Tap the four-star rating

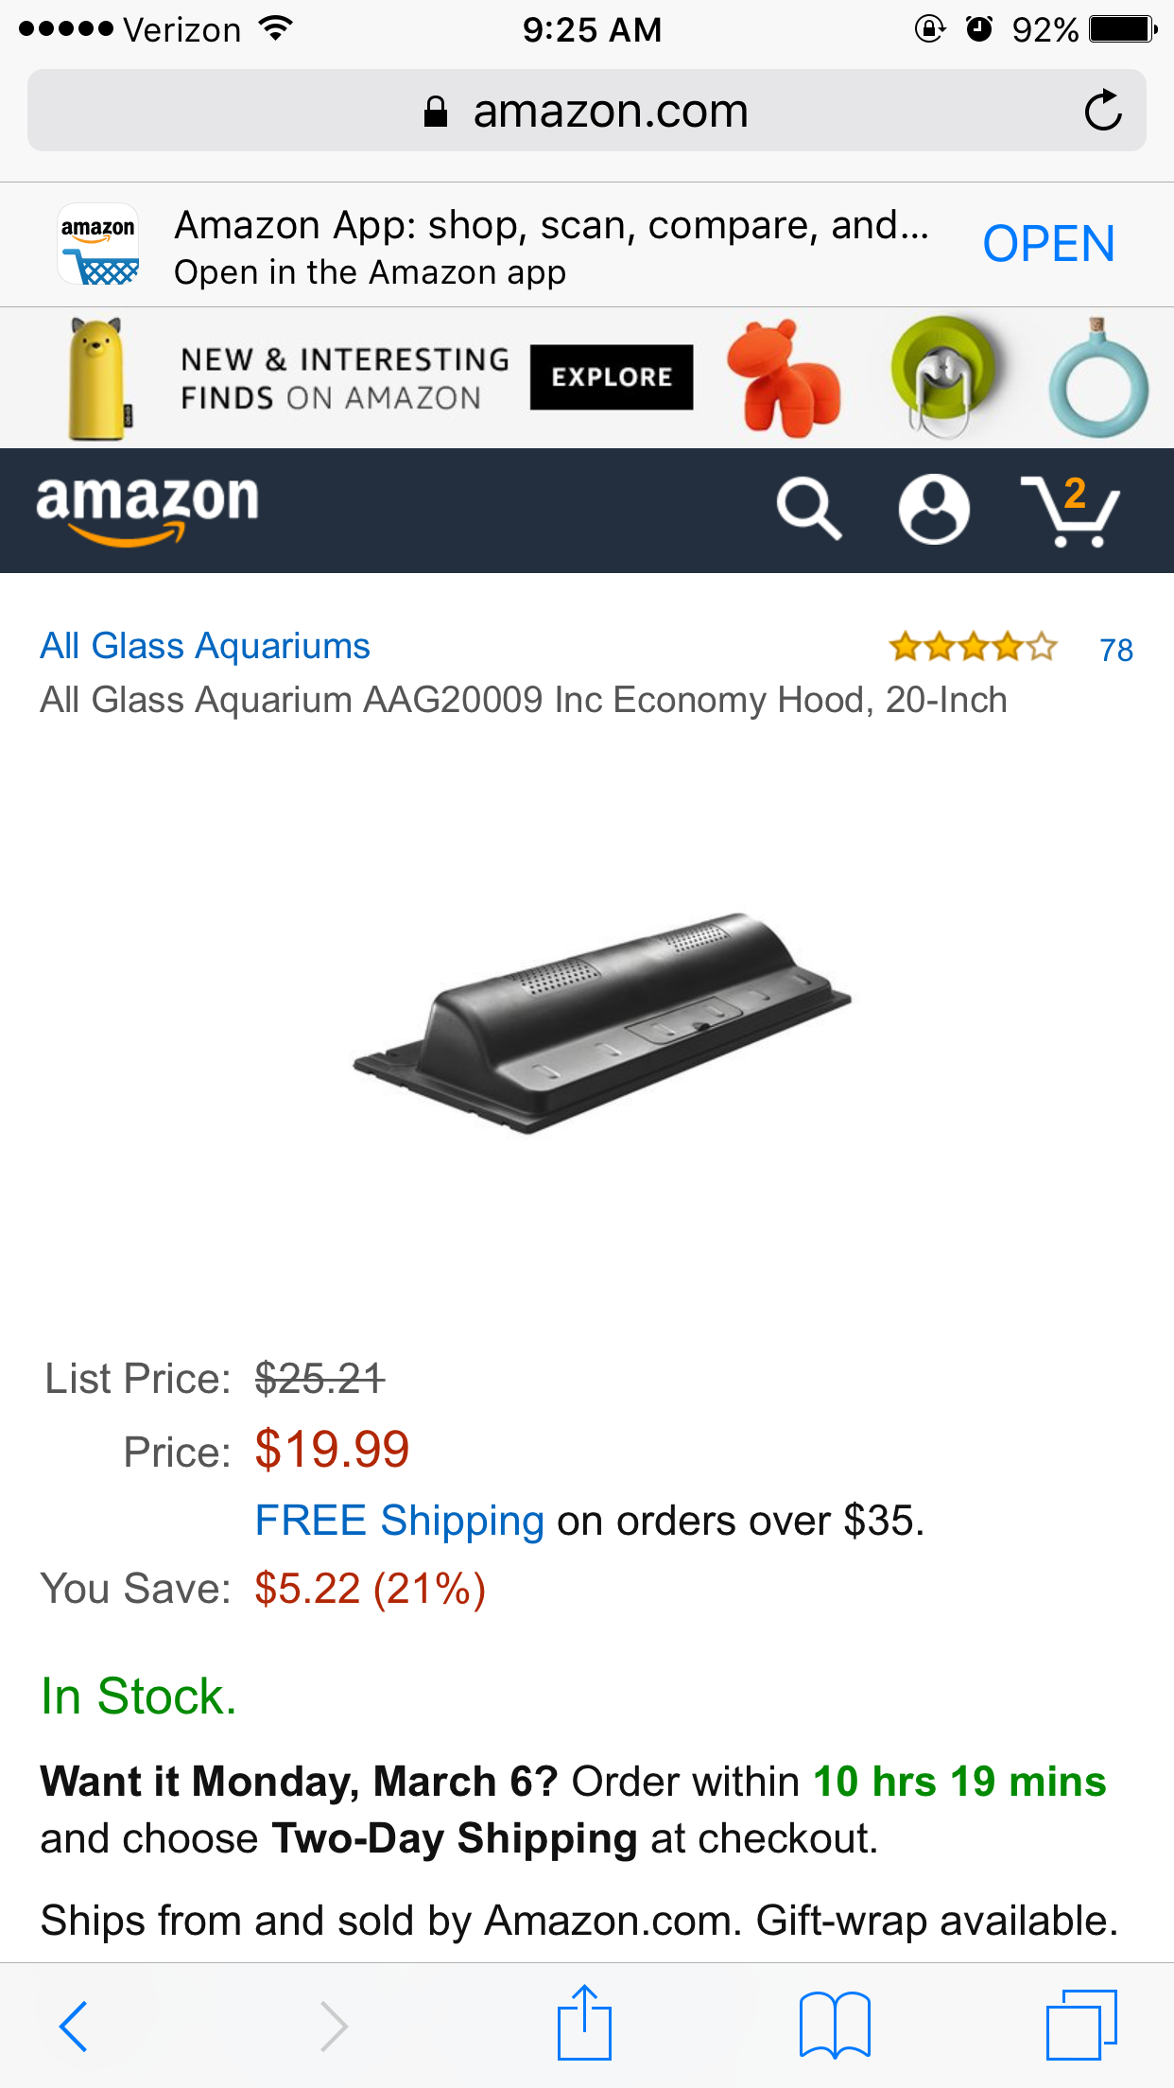click(x=973, y=648)
